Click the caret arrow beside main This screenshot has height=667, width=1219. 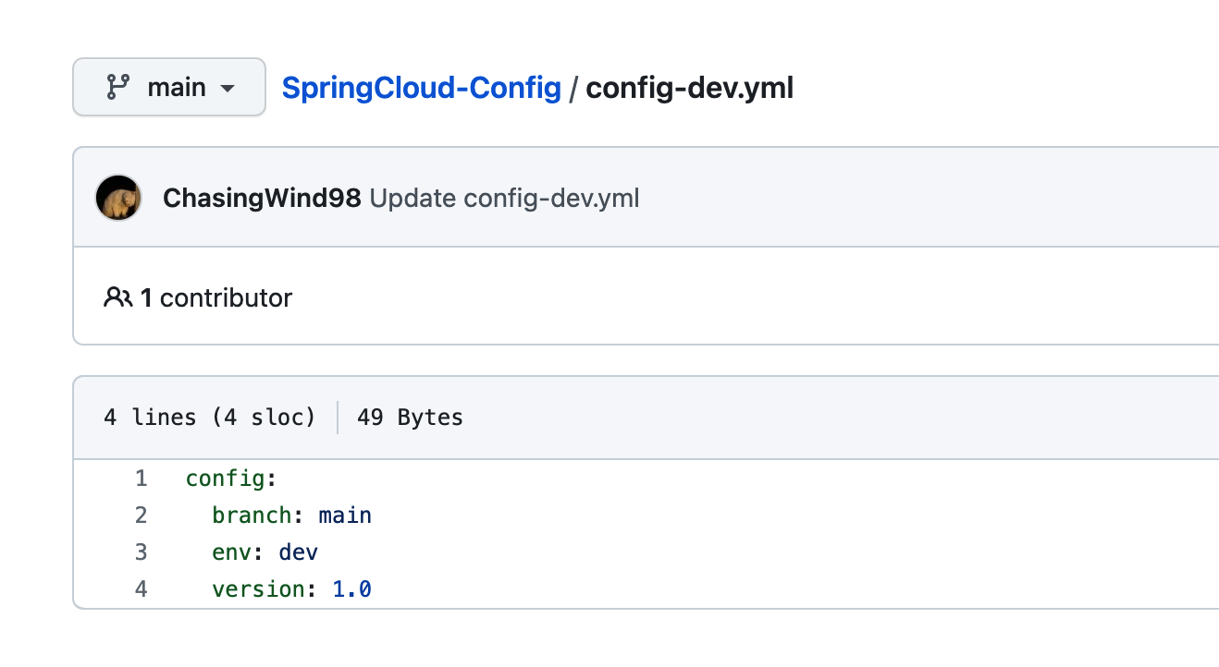[228, 89]
